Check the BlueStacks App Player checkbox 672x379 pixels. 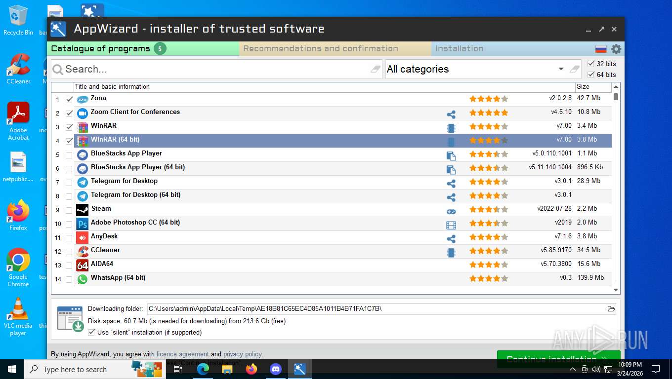point(69,155)
